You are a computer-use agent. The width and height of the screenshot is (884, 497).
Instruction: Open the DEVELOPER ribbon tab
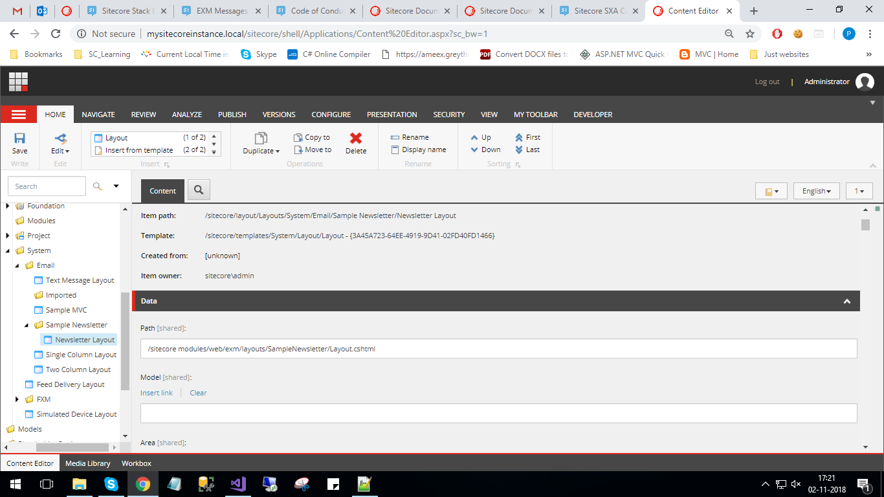click(593, 115)
